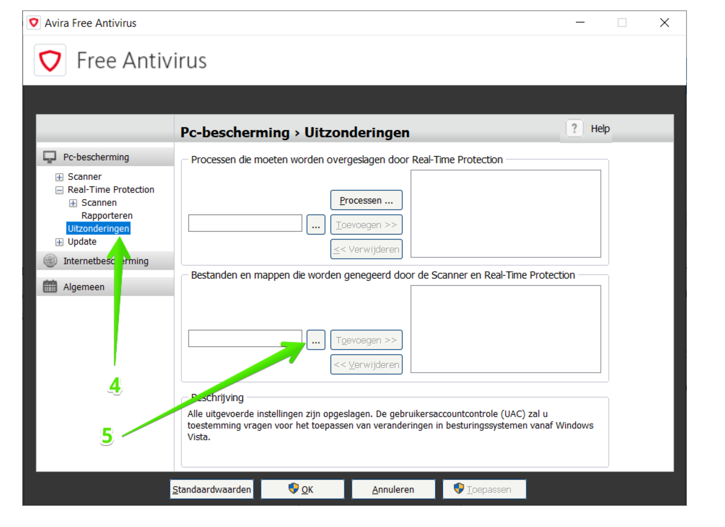
Task: Click the excluded processes list box
Action: [x=506, y=214]
